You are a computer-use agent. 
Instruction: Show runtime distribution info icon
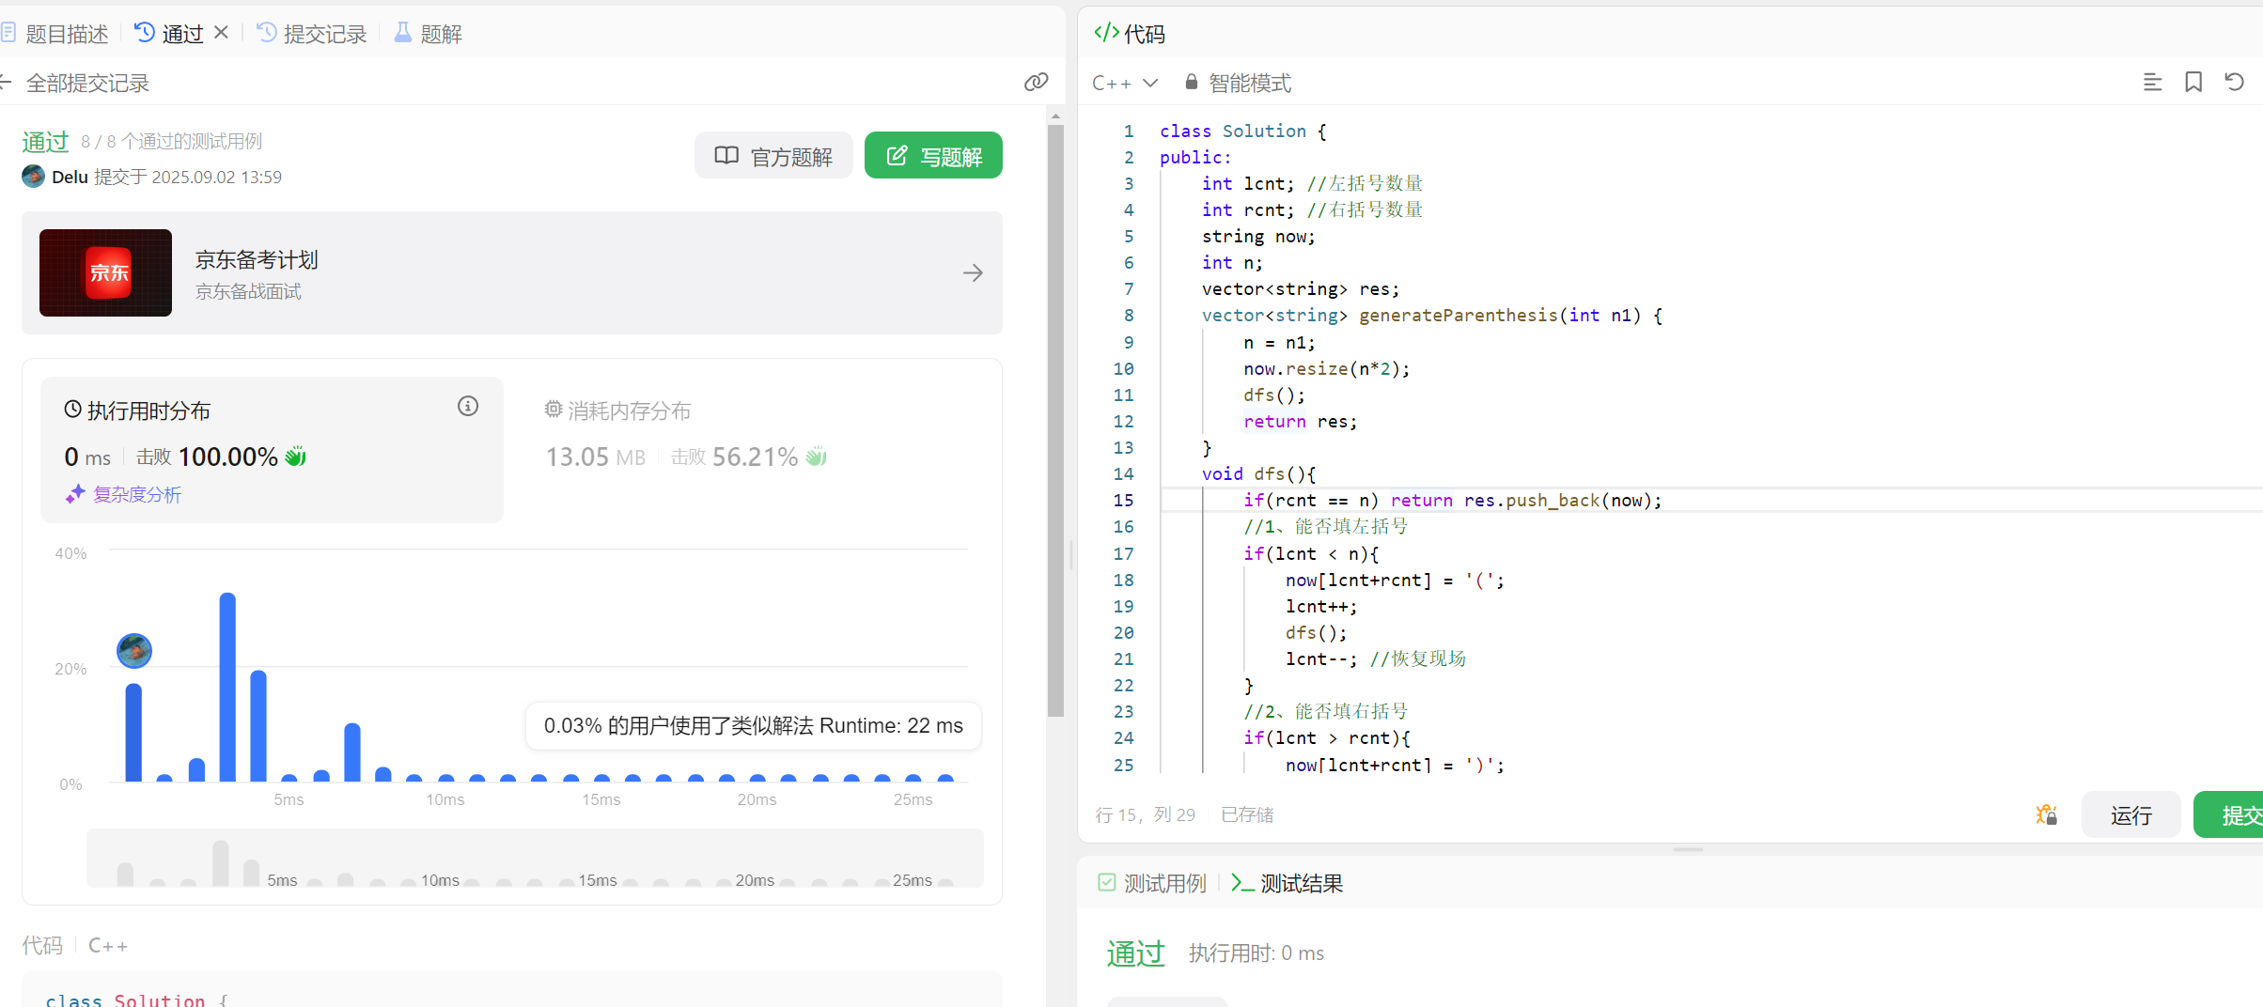click(468, 406)
